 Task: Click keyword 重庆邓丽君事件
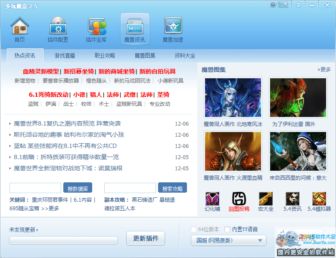point(50,200)
